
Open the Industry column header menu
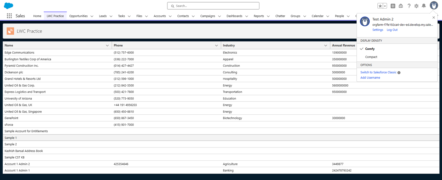325,45
